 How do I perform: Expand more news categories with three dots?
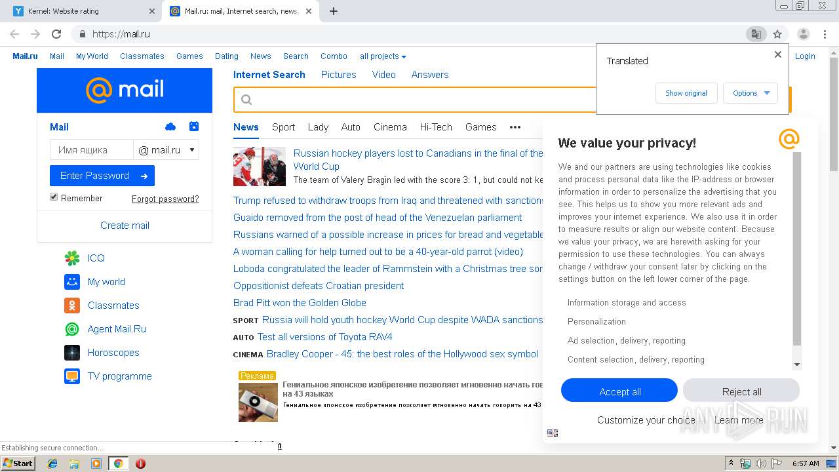point(515,127)
